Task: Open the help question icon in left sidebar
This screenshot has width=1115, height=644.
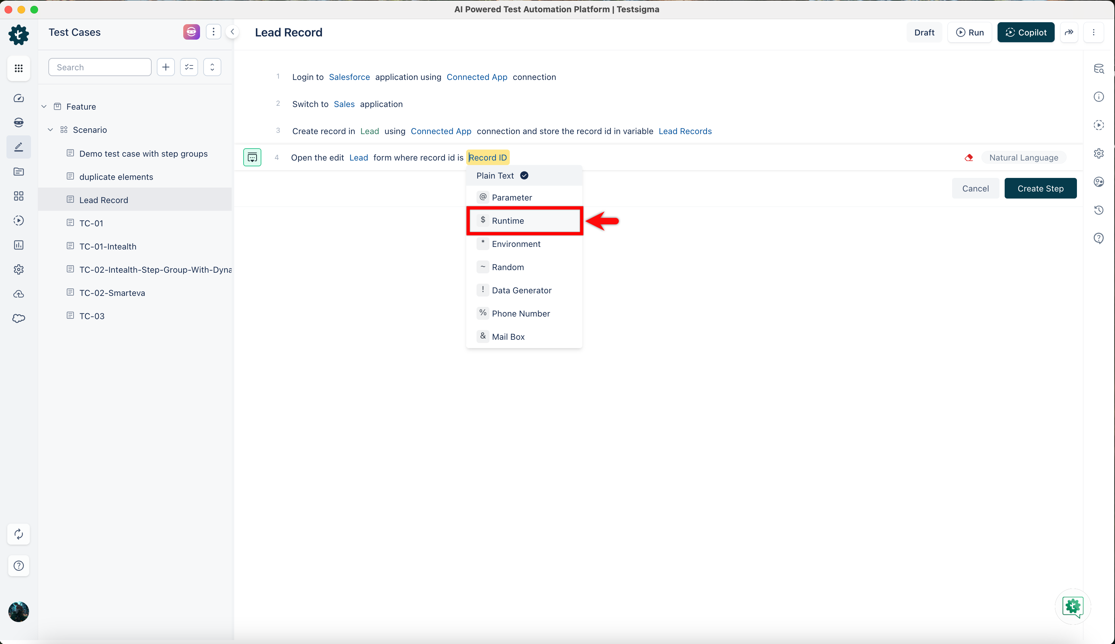Action: click(x=19, y=565)
